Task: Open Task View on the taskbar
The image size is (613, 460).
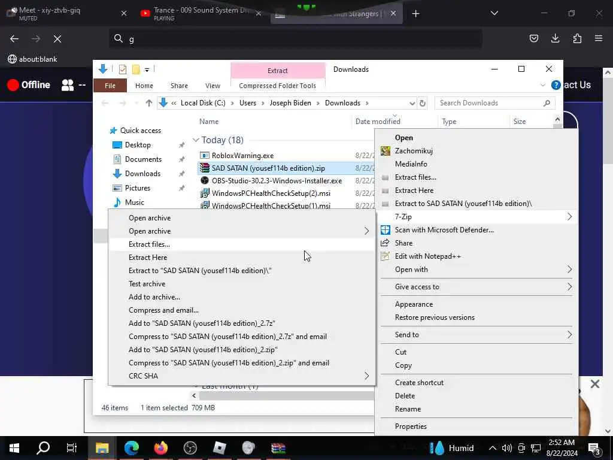Action: 72,447
